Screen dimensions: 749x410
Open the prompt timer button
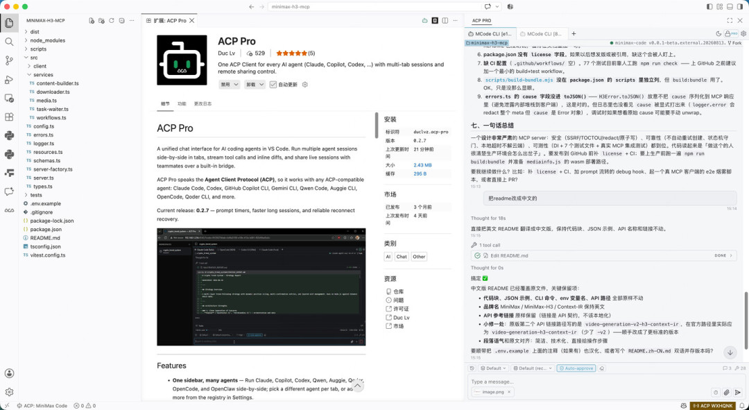716,392
